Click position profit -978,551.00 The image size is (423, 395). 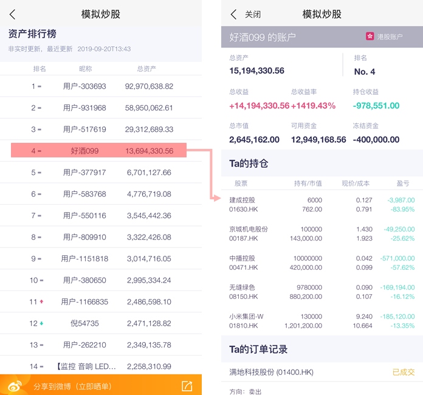376,106
